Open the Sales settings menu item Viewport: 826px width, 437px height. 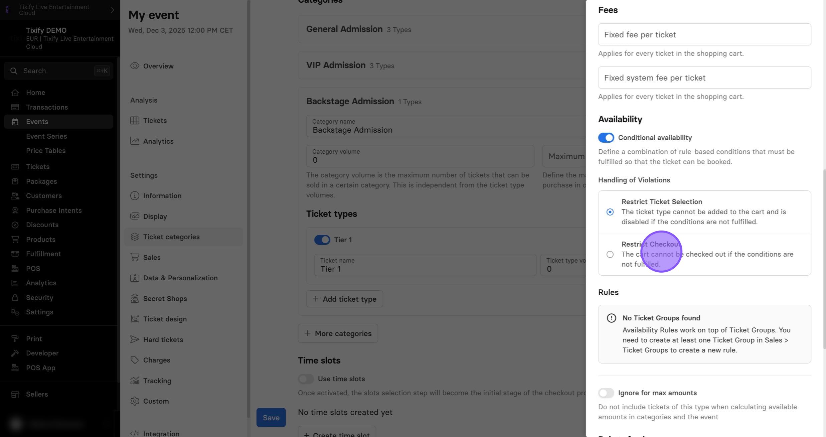point(183,258)
